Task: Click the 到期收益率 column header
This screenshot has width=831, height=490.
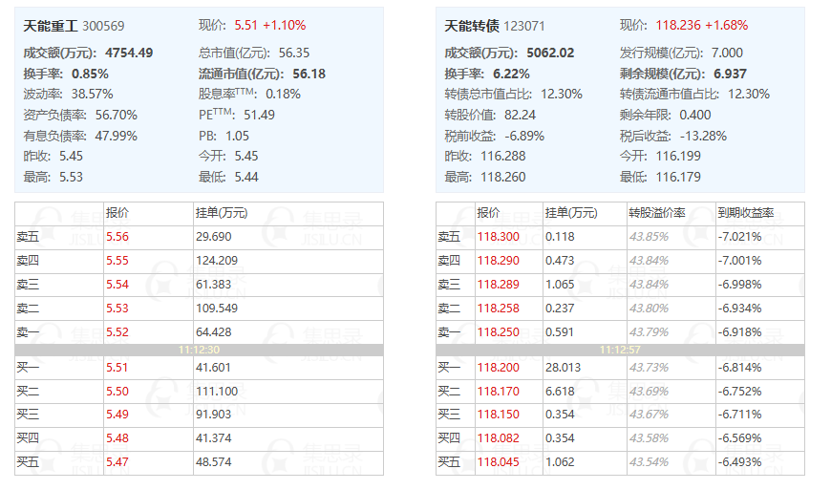Action: tap(746, 213)
